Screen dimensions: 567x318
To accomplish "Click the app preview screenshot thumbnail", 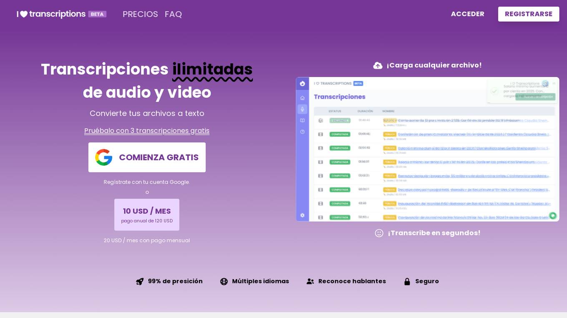I will [428, 149].
